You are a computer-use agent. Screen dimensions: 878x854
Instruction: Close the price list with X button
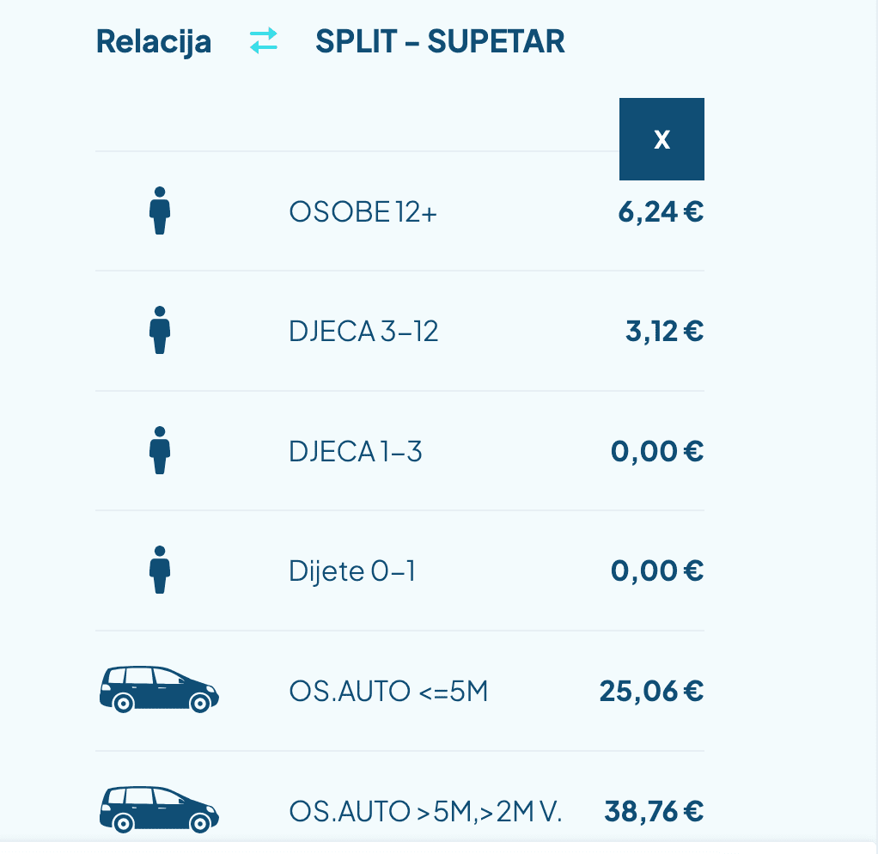point(662,139)
